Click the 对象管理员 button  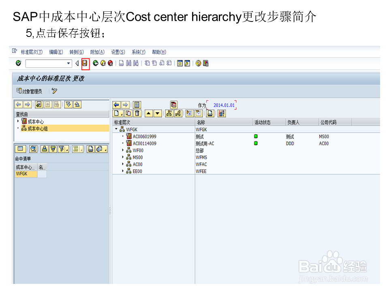tap(29, 91)
